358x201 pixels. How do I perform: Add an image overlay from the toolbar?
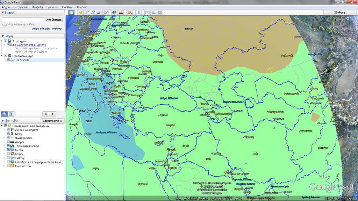click(x=99, y=13)
